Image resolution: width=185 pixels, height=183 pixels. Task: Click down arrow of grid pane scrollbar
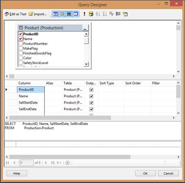tap(178, 113)
